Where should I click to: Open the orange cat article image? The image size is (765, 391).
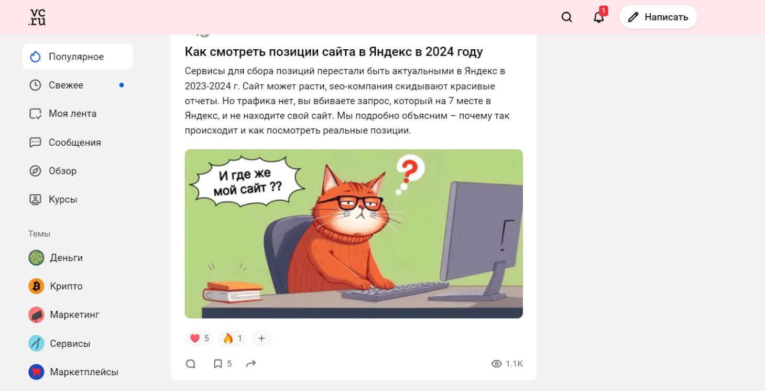pos(354,234)
